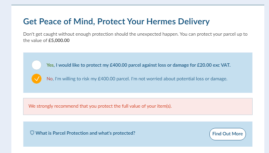Click the "Get Peace of Mind" heading
This screenshot has height=153, width=269.
click(59, 22)
